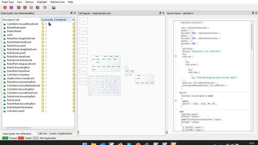Float the Call Diagram panel

click(160, 13)
